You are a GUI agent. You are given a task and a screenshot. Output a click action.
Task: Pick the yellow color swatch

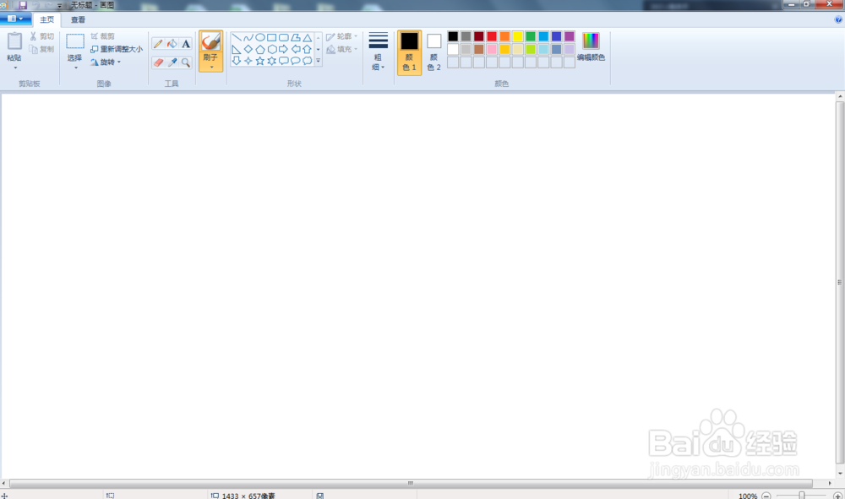pos(518,36)
